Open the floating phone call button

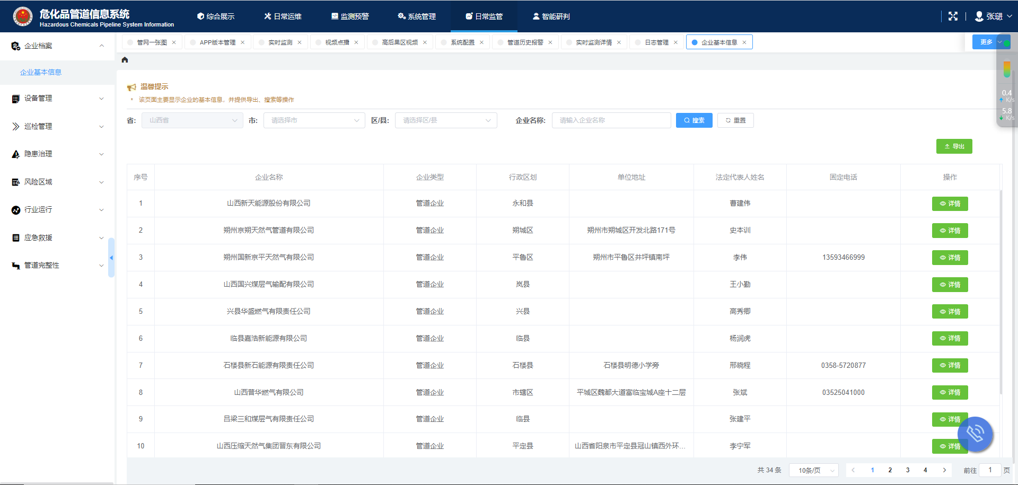(x=975, y=434)
